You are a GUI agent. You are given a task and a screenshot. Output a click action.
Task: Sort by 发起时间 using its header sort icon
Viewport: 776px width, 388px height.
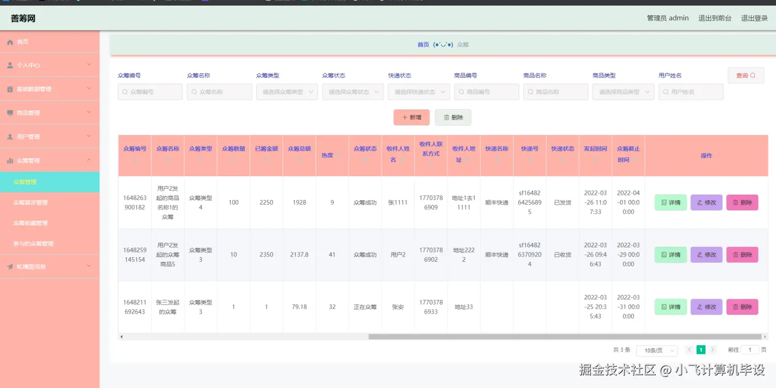coord(596,160)
